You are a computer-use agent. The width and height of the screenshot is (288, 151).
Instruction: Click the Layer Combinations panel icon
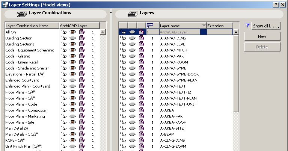pyautogui.click(x=22, y=14)
